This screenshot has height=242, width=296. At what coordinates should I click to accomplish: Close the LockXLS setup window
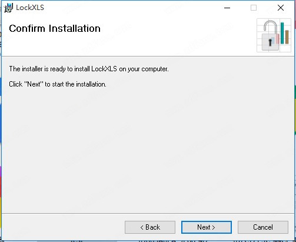pyautogui.click(x=281, y=8)
